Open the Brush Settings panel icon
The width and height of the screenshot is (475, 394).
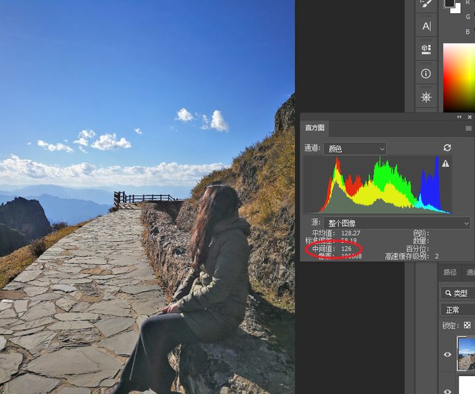click(426, 4)
